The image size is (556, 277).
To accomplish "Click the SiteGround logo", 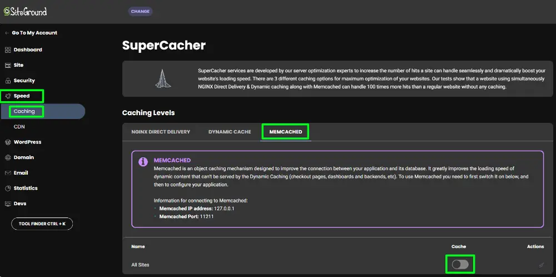I will tap(25, 11).
